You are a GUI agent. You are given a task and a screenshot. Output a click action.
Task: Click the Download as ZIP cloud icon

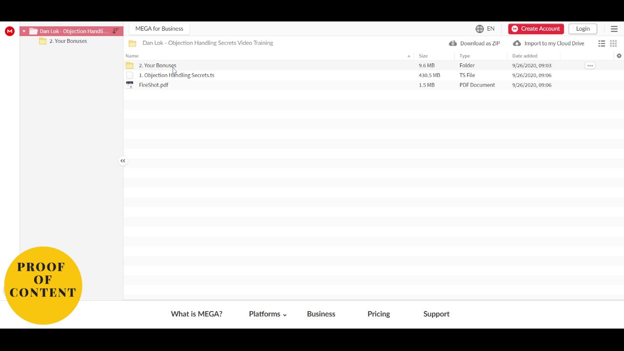coord(453,43)
